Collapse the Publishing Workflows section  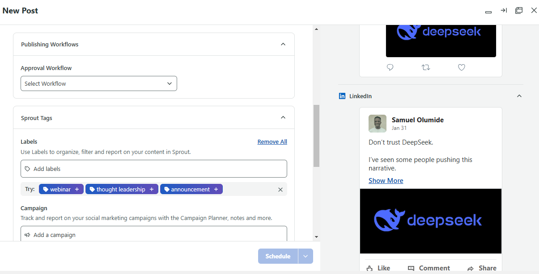pyautogui.click(x=283, y=44)
